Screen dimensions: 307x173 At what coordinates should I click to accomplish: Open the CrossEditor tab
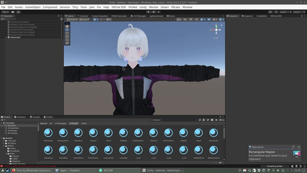(x=262, y=16)
